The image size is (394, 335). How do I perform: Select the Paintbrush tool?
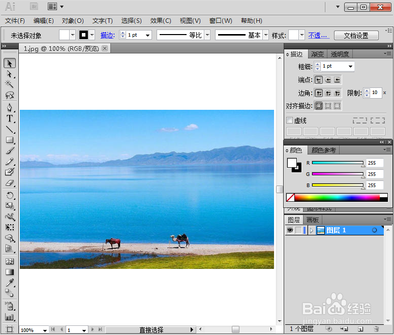click(x=10, y=151)
